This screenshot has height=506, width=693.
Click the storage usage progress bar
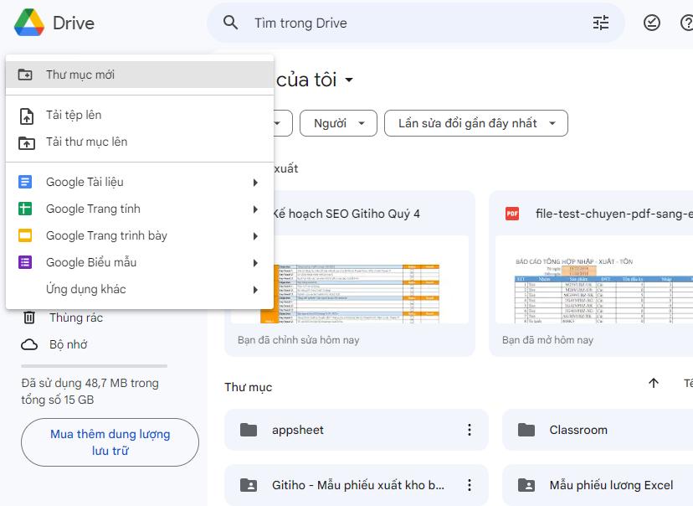(x=94, y=364)
